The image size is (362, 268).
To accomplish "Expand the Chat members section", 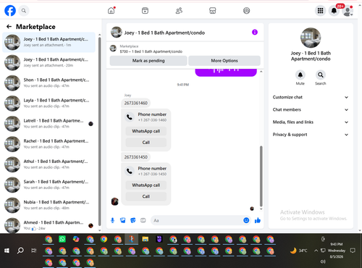I will (311, 109).
